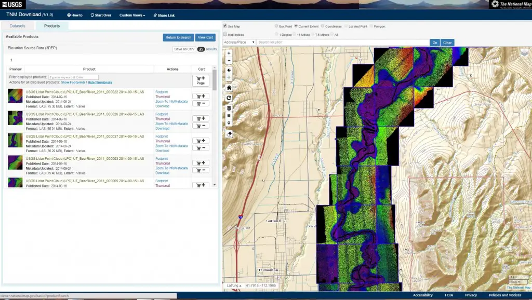This screenshot has width=532, height=300.
Task: Click Thumbnail link for UT_BearRiver_2011_000003
Action: [x=163, y=163]
